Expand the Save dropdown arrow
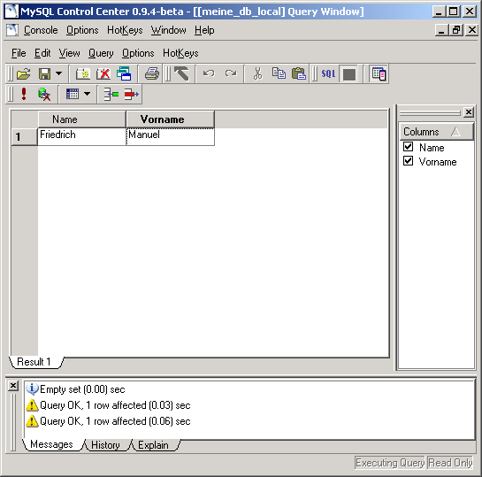The height and width of the screenshot is (477, 482). point(58,73)
